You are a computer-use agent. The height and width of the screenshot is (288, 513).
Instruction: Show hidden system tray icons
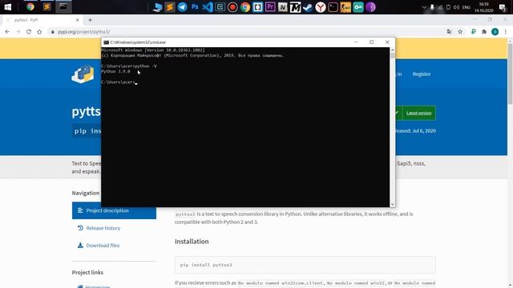click(x=424, y=7)
